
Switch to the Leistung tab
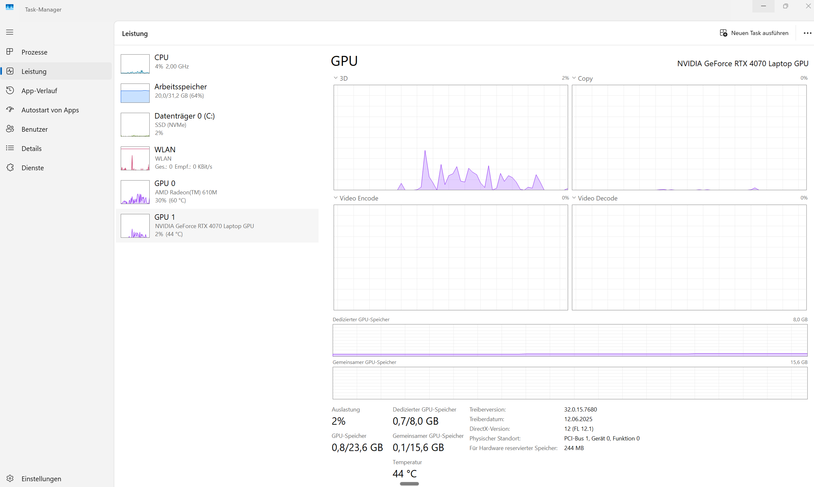click(34, 71)
